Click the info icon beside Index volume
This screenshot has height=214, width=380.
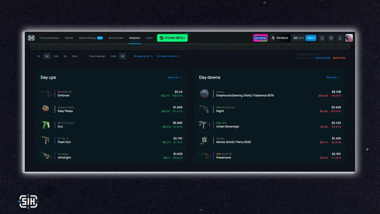click(178, 56)
